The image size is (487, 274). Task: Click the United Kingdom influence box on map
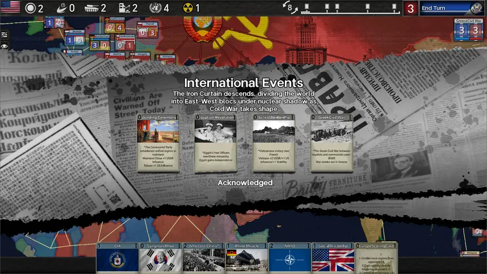(54, 23)
